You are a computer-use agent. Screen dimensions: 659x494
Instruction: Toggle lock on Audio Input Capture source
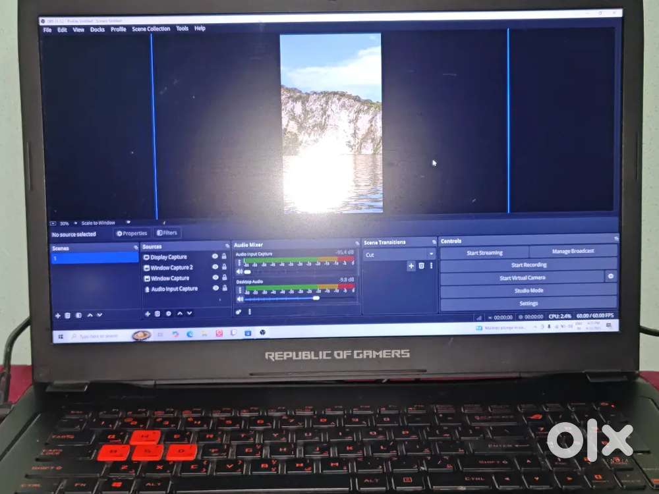(x=224, y=288)
